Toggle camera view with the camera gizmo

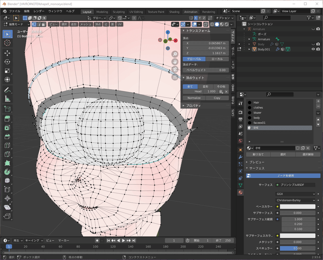click(x=175, y=69)
